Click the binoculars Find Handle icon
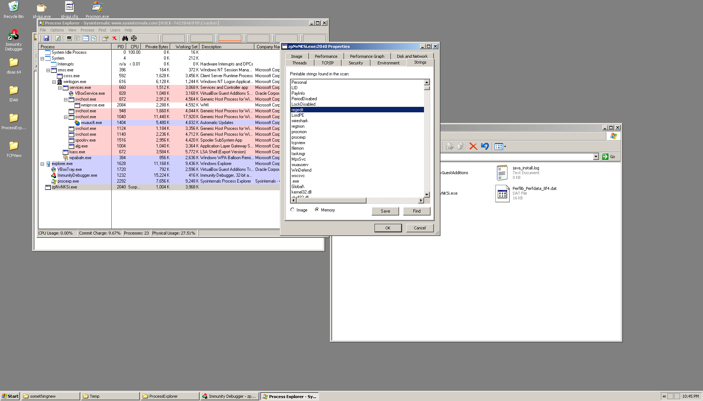Viewport: 703px width, 401px height. pyautogui.click(x=125, y=38)
